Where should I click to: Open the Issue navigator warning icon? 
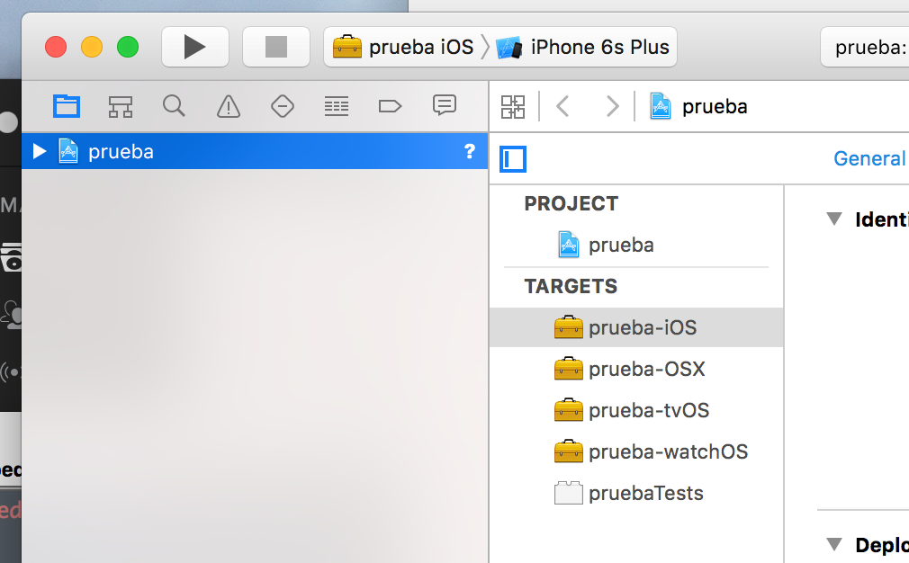click(228, 106)
